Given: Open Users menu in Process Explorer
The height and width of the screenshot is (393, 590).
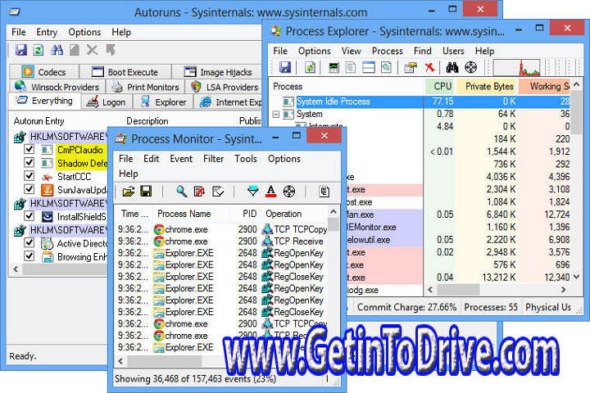Looking at the screenshot, I should [x=453, y=51].
